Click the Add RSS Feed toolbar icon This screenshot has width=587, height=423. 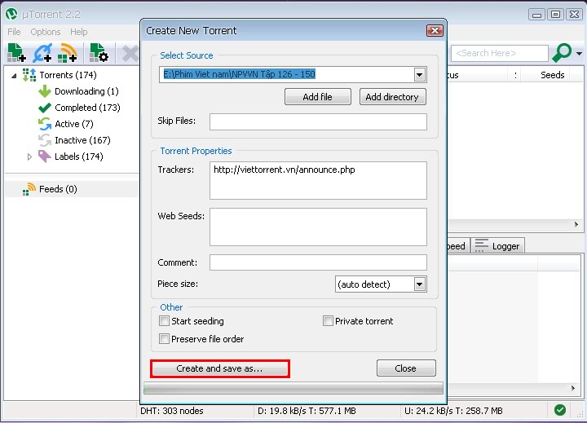coord(68,53)
